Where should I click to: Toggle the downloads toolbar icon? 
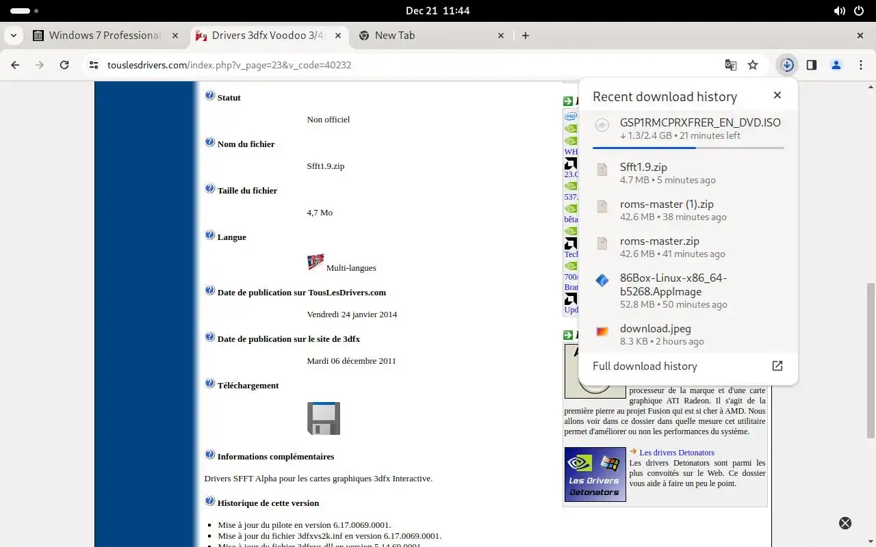[x=787, y=65]
